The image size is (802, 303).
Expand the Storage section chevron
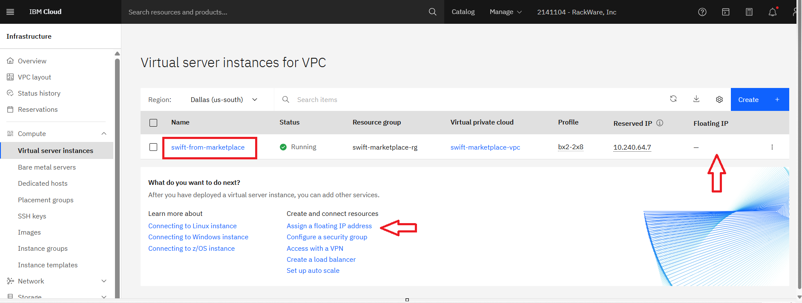pos(104,297)
